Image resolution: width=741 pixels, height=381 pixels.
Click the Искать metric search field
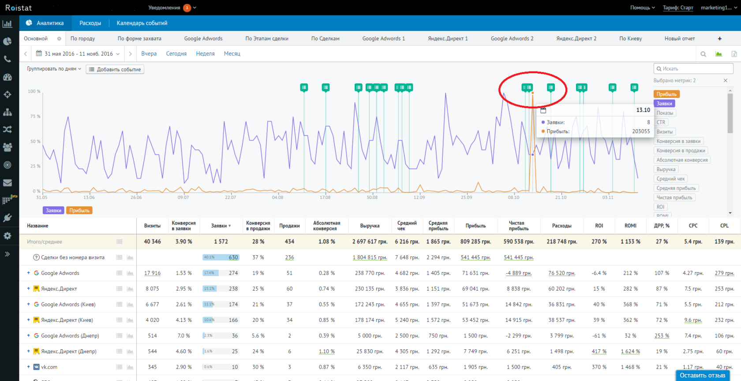(693, 69)
